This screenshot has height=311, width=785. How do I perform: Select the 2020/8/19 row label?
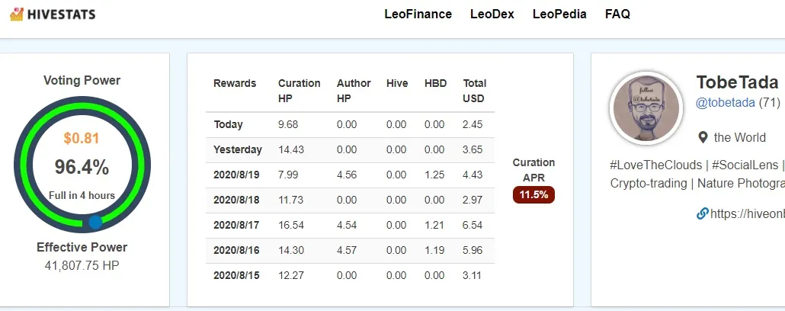(236, 175)
